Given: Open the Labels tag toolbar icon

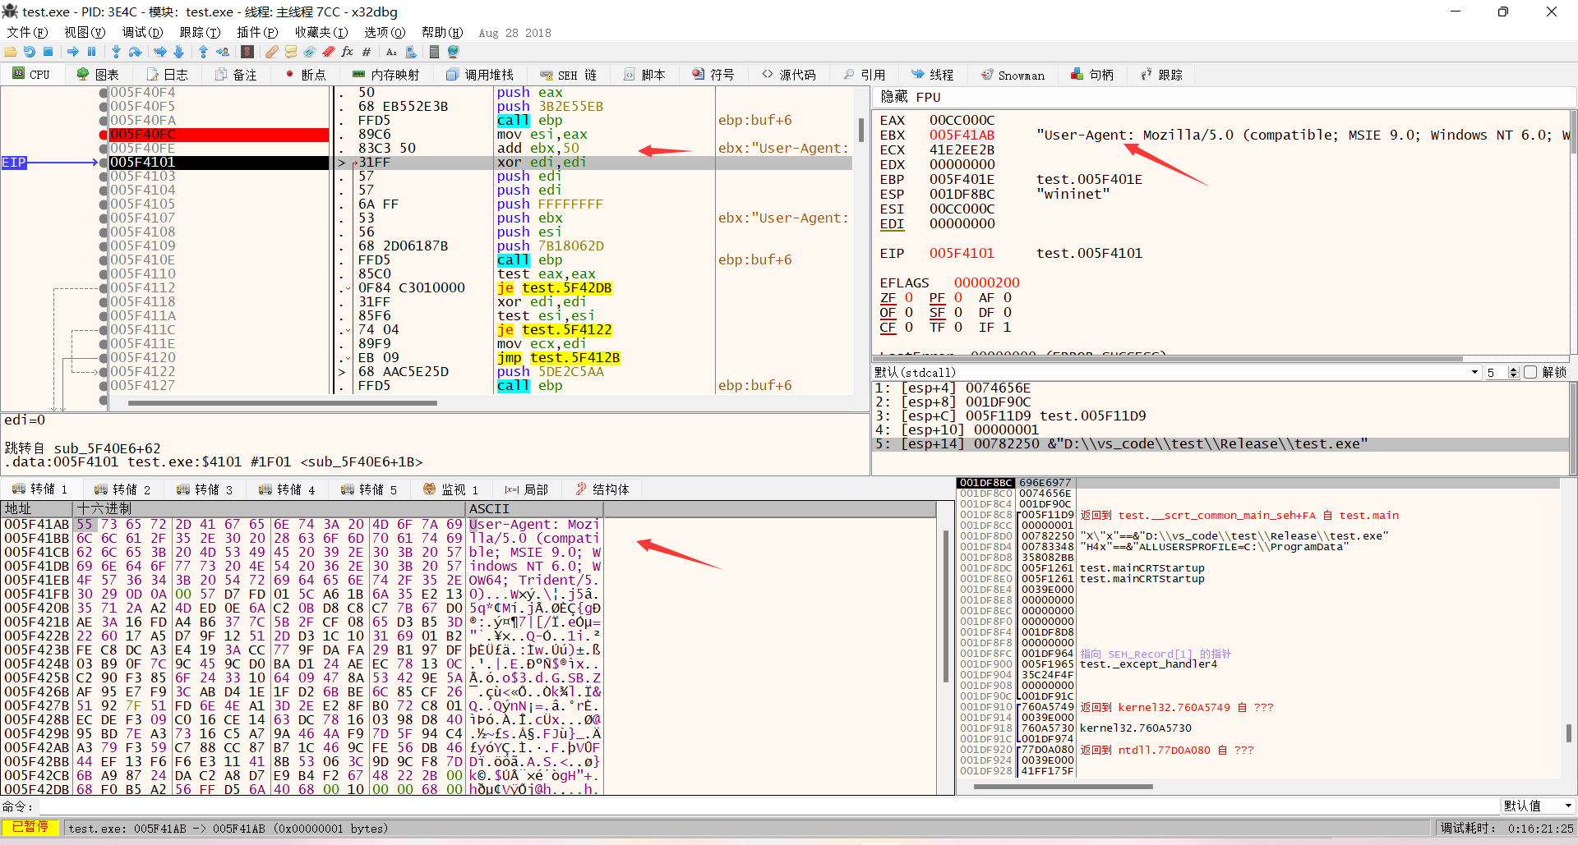Looking at the screenshot, I should point(310,52).
